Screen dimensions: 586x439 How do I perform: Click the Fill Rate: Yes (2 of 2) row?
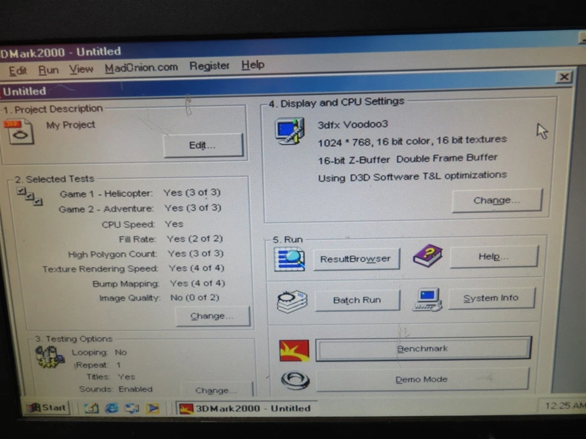(x=171, y=239)
